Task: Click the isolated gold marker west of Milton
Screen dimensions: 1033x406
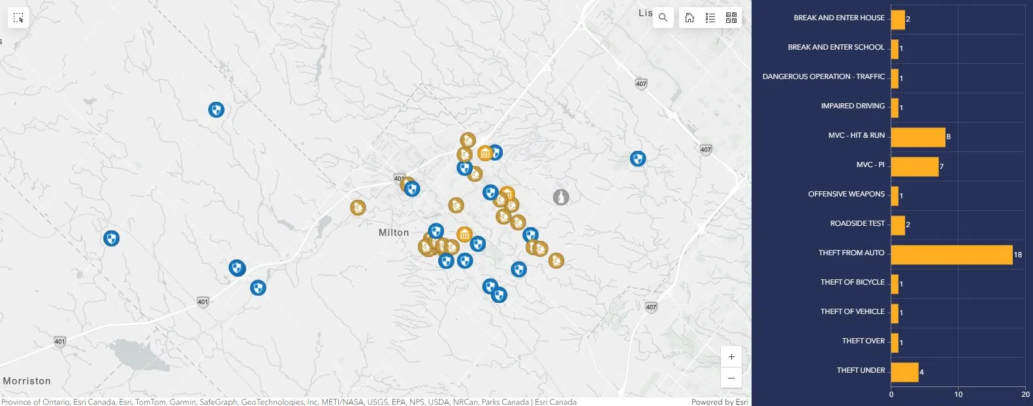Action: [358, 208]
